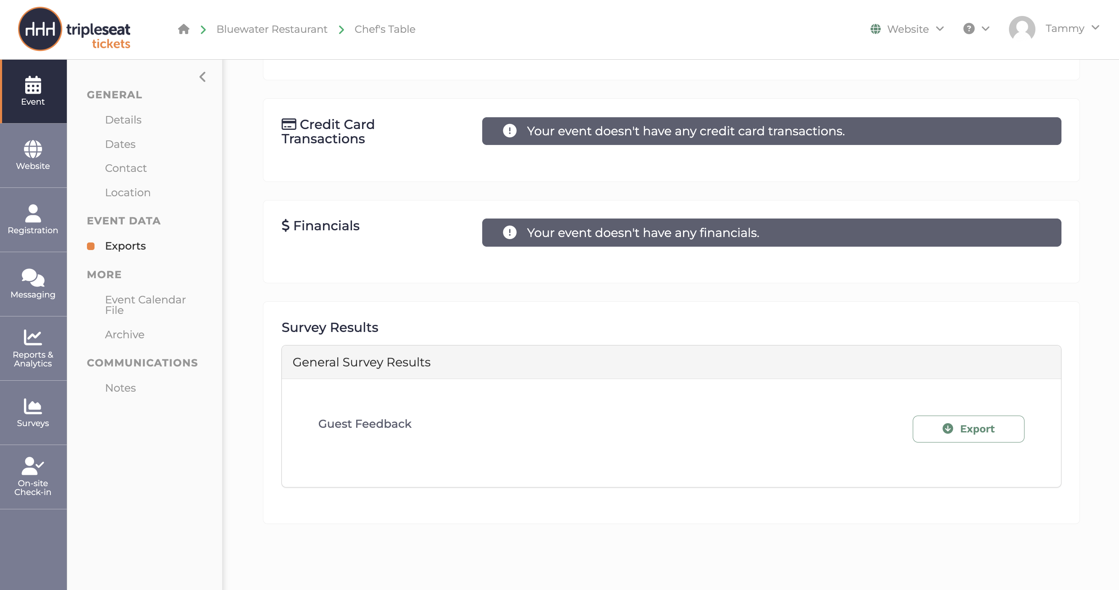Screen dimensions: 1119x590
Task: Click the Survey Results heading
Action: tap(330, 327)
